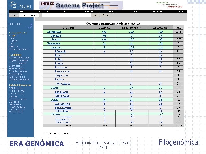Click the Clear button

point(105,15)
